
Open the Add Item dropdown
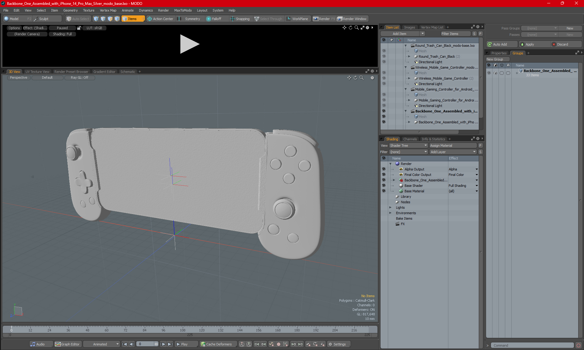click(403, 34)
